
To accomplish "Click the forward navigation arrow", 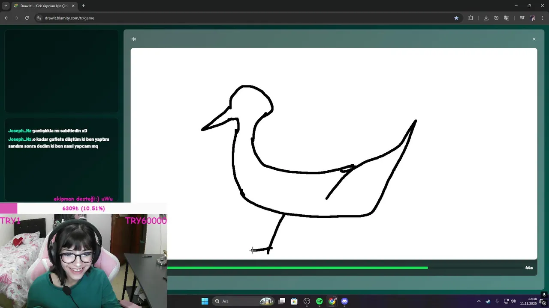I will 16,18.
